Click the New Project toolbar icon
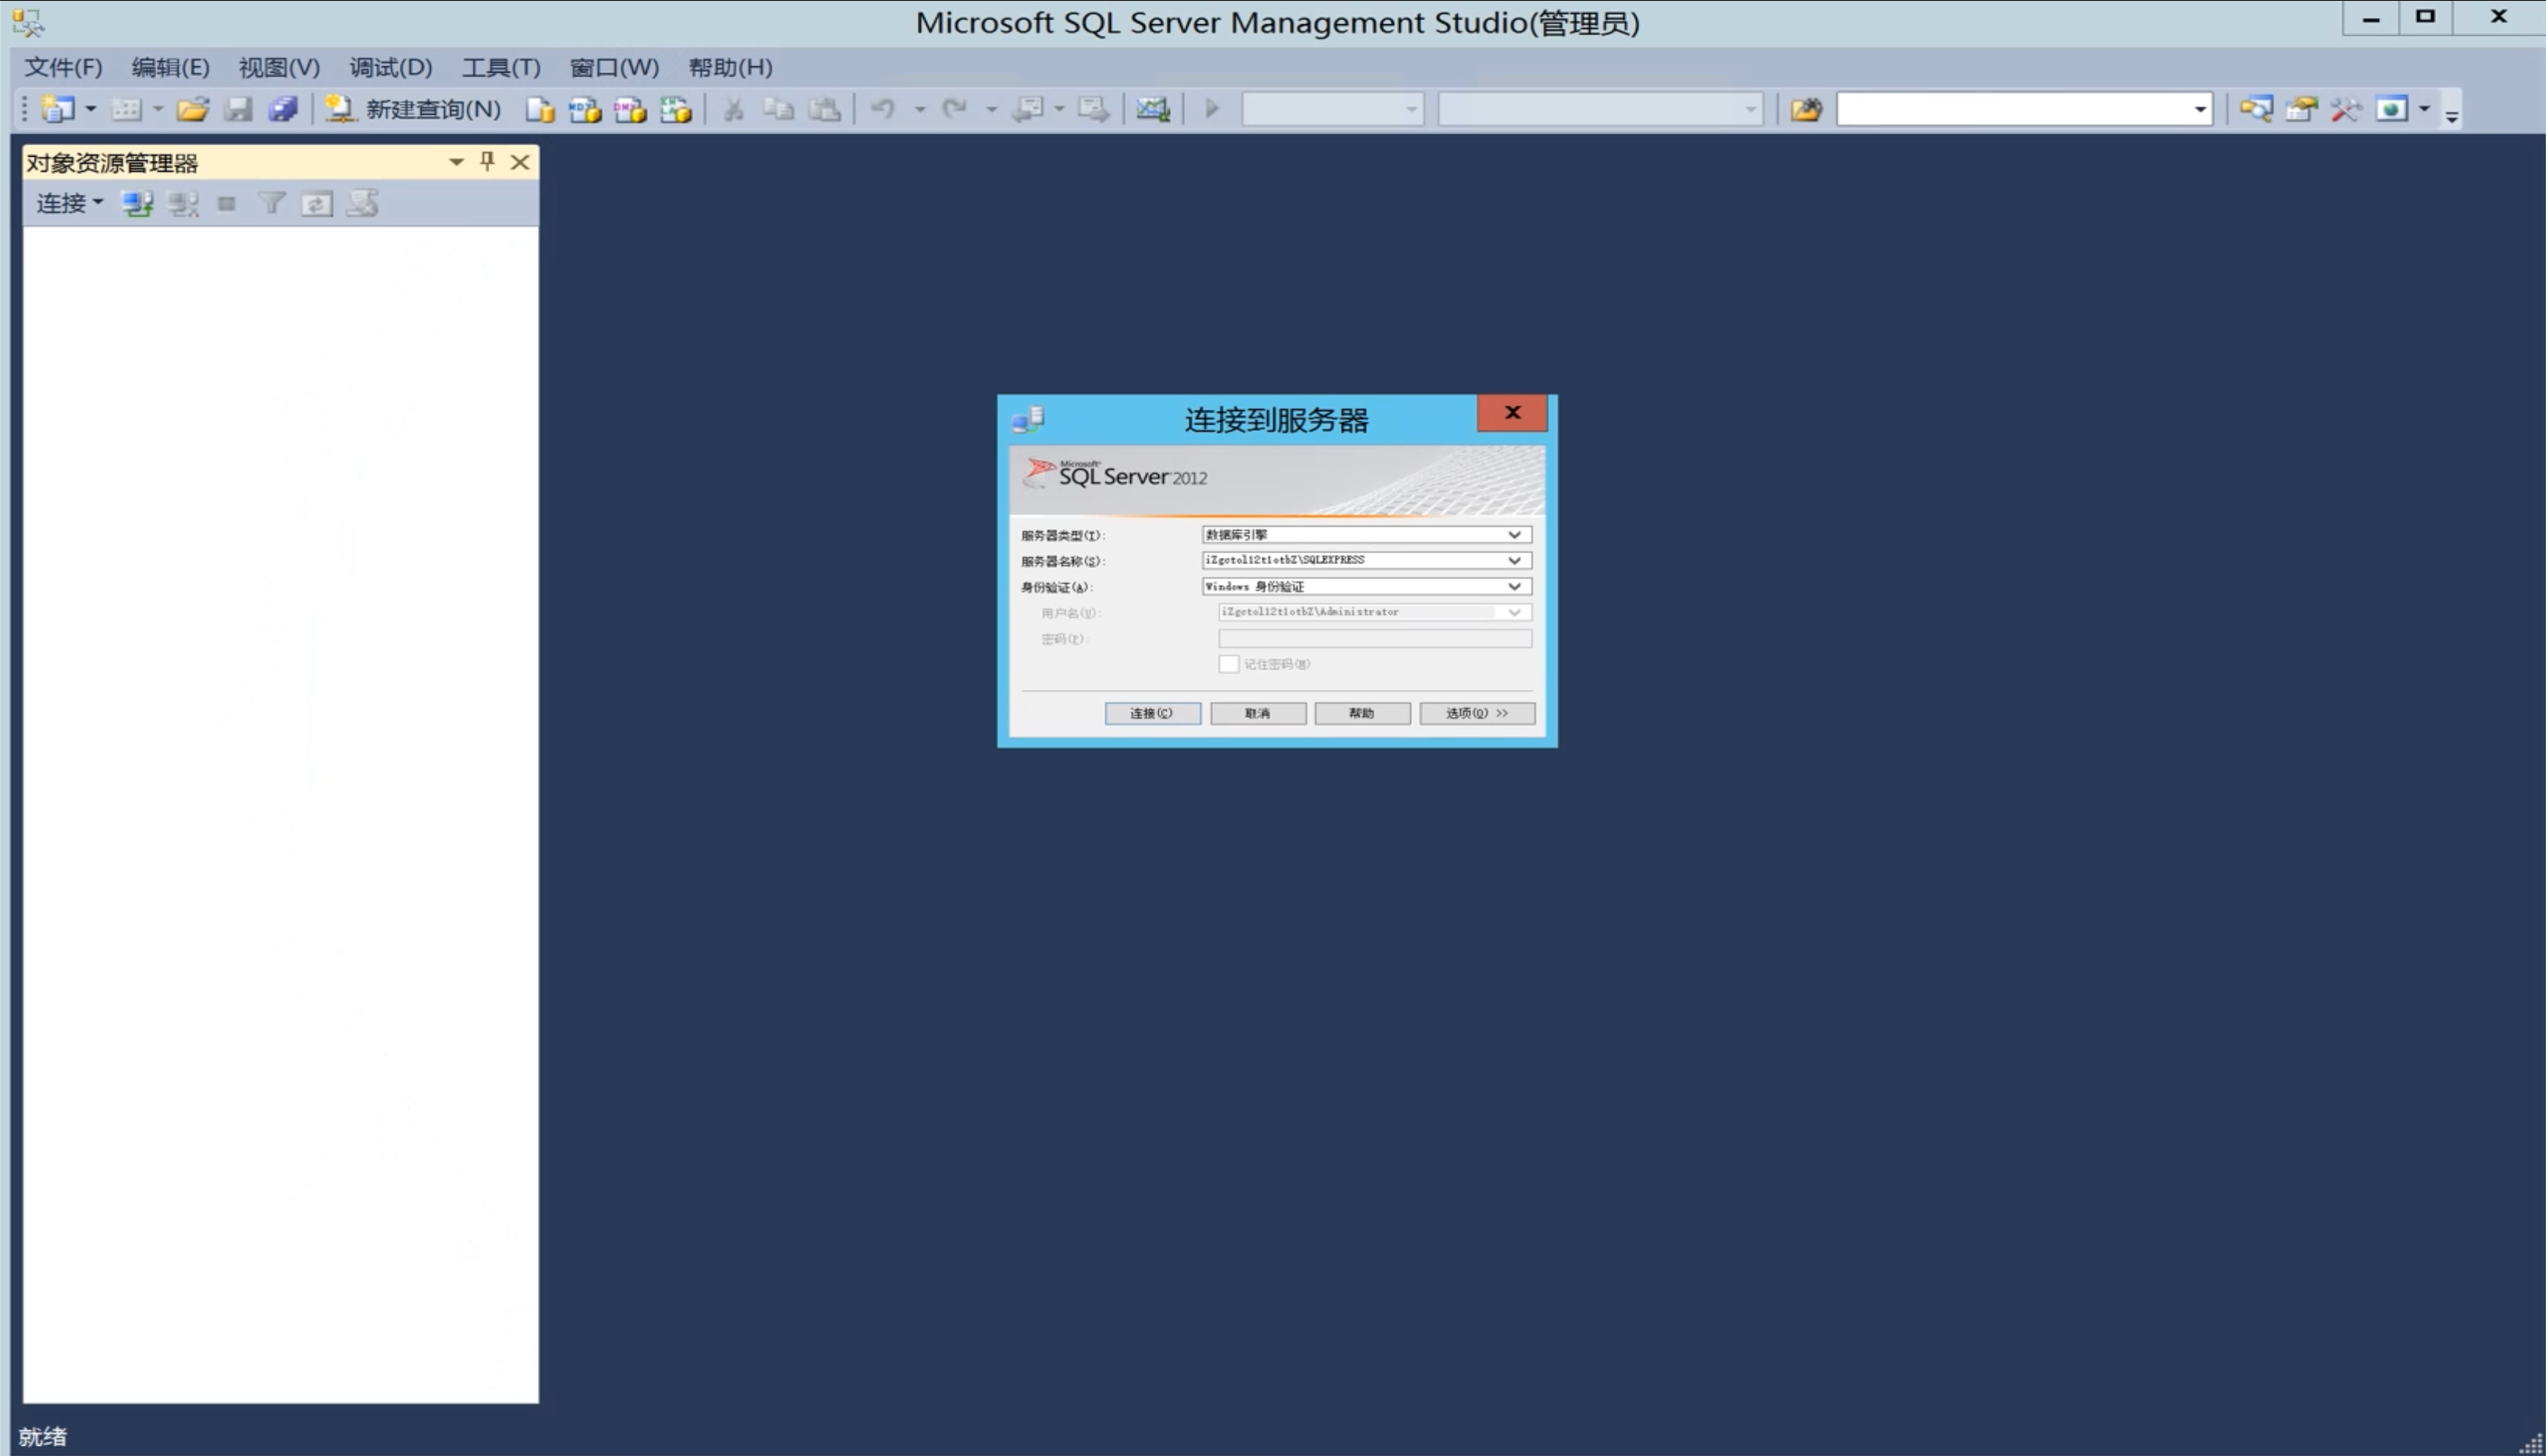The height and width of the screenshot is (1456, 2546). [x=58, y=109]
